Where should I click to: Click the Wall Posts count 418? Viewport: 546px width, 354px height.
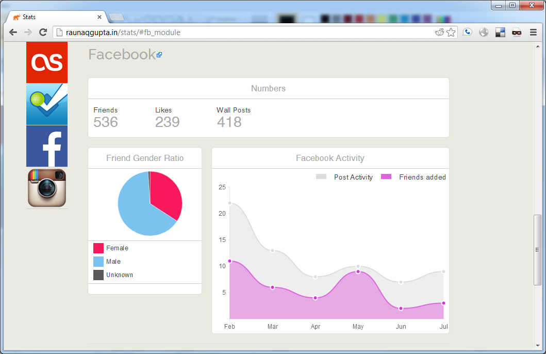(229, 122)
